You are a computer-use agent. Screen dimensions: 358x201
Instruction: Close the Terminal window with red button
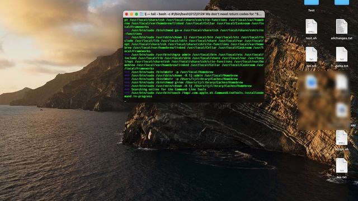tap(126, 14)
